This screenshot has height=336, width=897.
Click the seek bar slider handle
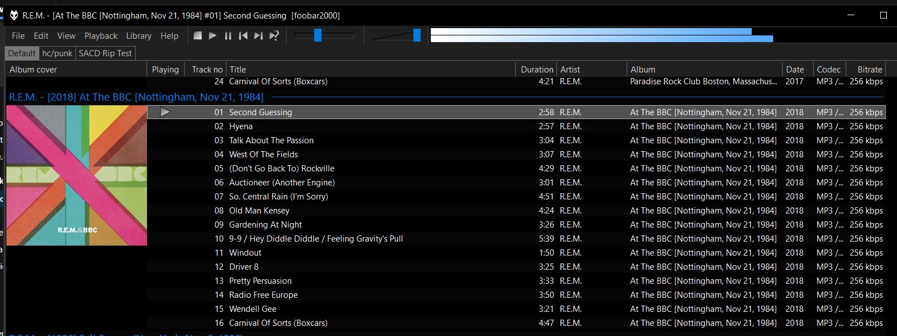click(318, 35)
